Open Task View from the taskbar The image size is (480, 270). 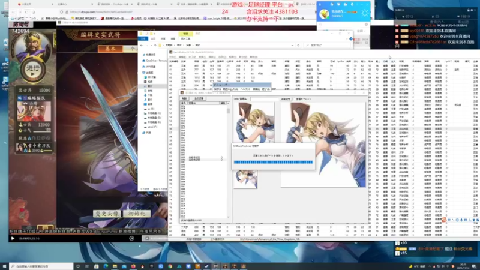click(87, 266)
